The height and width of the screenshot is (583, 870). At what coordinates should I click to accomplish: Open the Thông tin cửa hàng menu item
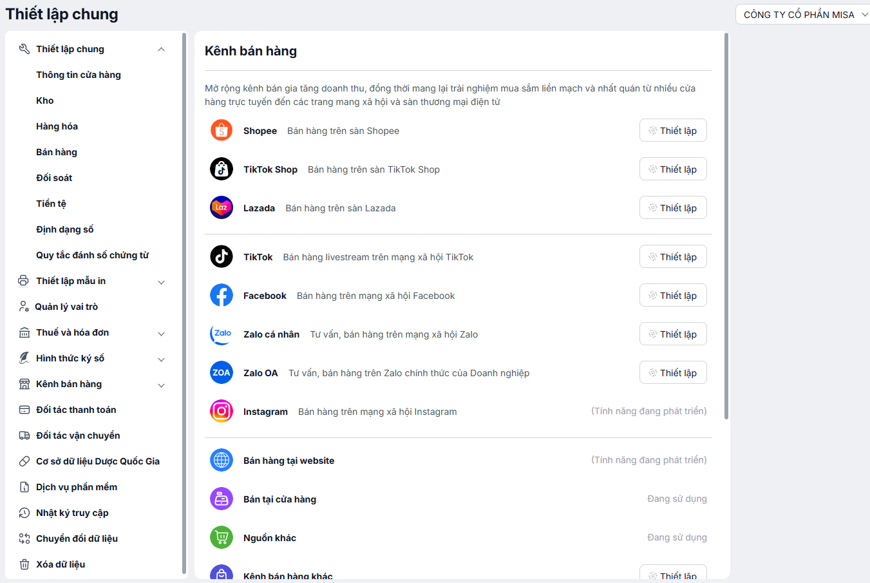coord(79,75)
